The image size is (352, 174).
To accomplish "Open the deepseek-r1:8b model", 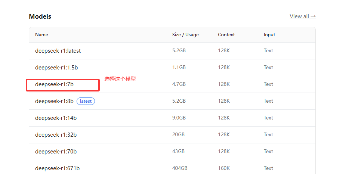I will coord(54,101).
